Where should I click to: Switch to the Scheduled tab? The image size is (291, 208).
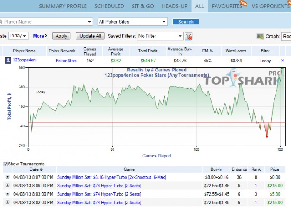click(x=109, y=6)
